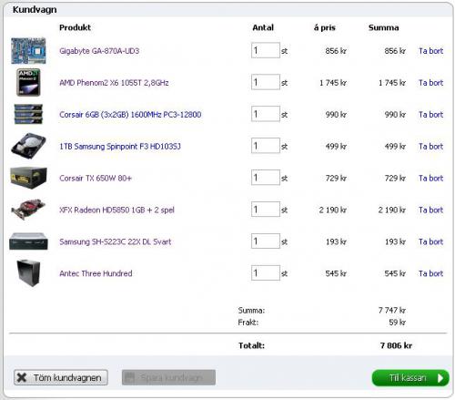Remove the Antec Three Hundred with Ta bort
The width and height of the screenshot is (455, 400).
click(x=430, y=273)
